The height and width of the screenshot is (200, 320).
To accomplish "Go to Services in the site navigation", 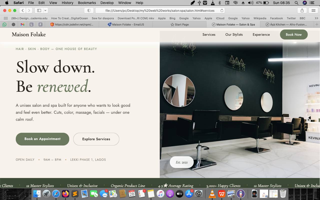I will point(209,34).
